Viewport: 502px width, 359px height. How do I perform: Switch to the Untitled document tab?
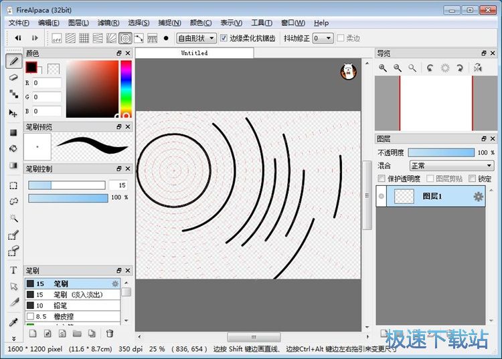pyautogui.click(x=194, y=53)
